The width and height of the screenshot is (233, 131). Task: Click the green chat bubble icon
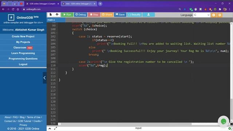click(x=224, y=121)
